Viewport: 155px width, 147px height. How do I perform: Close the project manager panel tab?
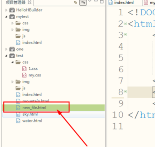(30, 2)
